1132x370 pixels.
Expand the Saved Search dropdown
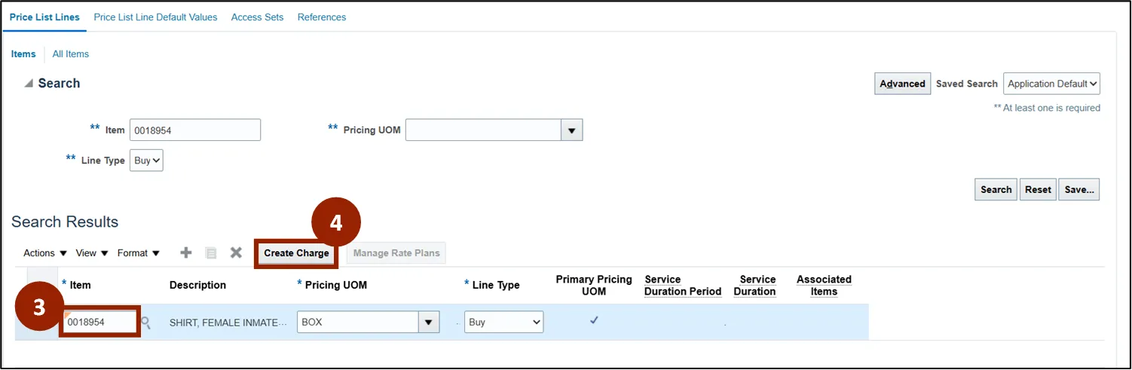click(x=1052, y=84)
